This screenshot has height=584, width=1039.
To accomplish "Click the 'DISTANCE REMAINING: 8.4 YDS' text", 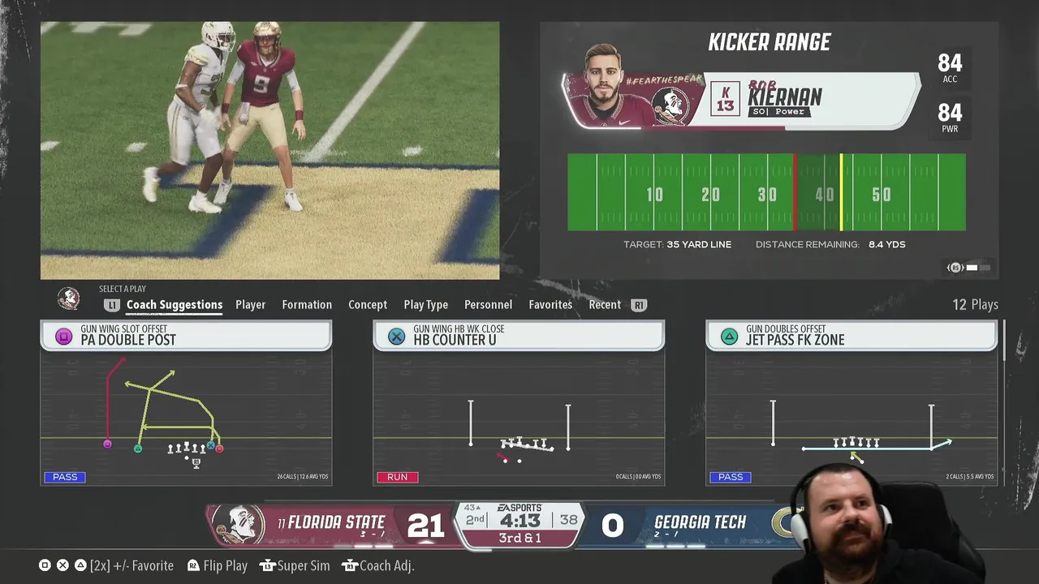I will coord(830,244).
